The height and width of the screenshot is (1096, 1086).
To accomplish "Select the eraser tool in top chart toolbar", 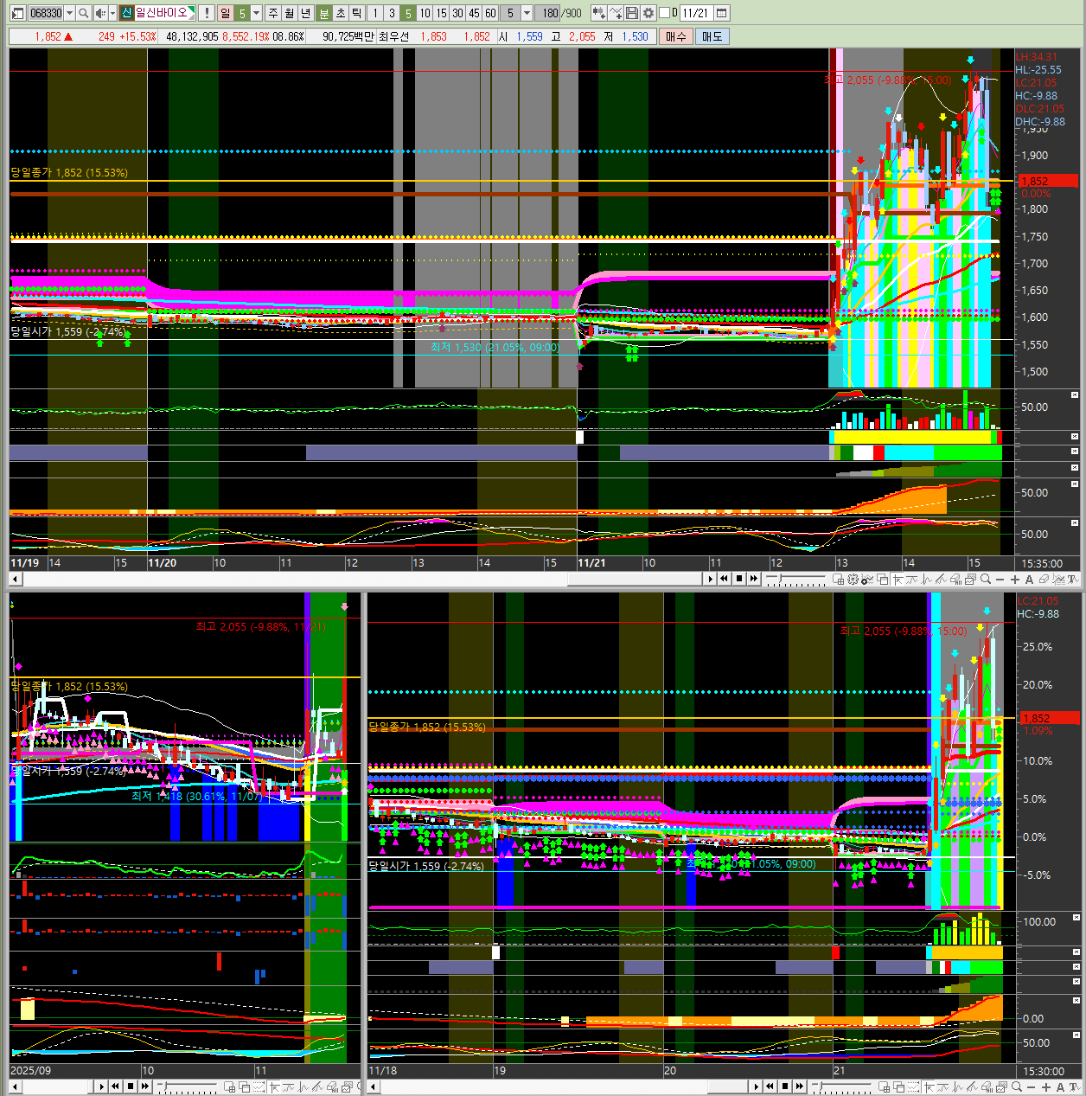I will (1044, 579).
